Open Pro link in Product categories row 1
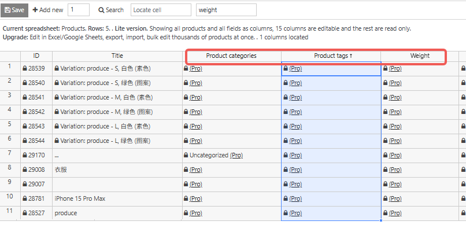 (x=196, y=68)
